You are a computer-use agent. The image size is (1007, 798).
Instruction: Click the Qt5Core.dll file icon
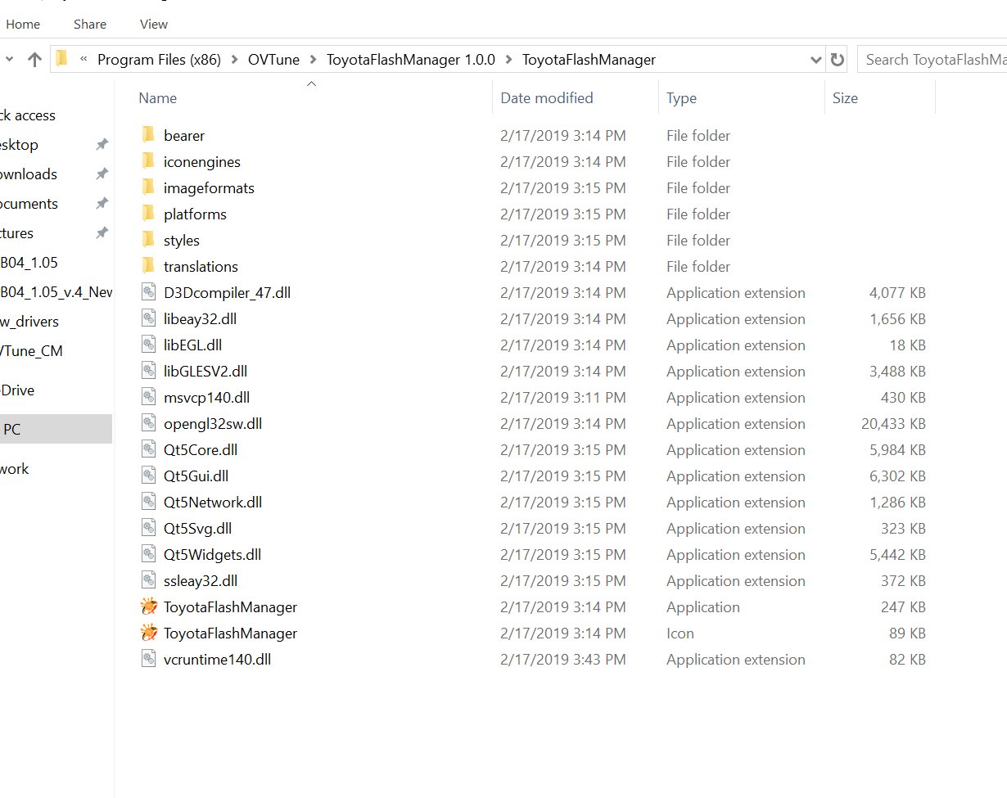pos(148,449)
